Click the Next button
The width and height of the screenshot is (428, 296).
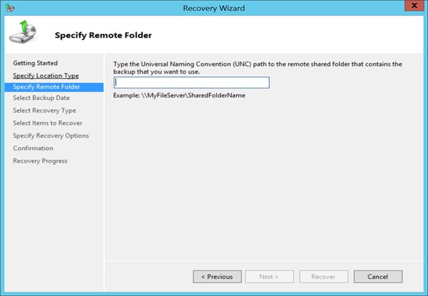(x=269, y=277)
